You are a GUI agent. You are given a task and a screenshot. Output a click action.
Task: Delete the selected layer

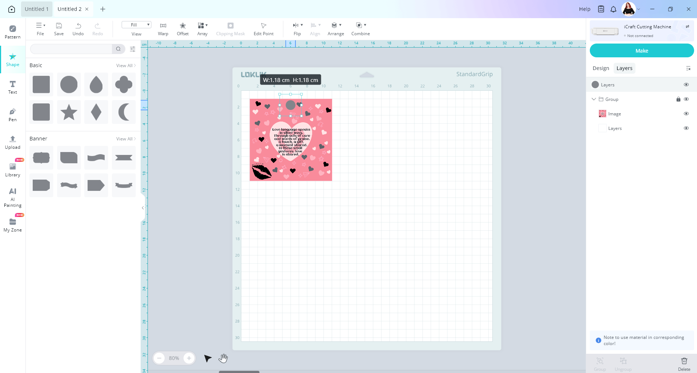684,364
